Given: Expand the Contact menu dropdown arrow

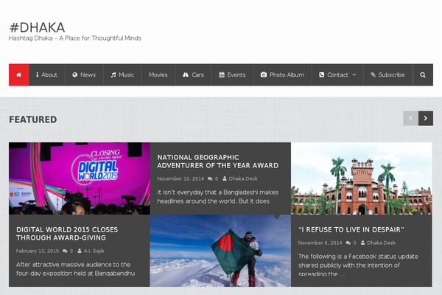Looking at the screenshot, I should tap(354, 74).
